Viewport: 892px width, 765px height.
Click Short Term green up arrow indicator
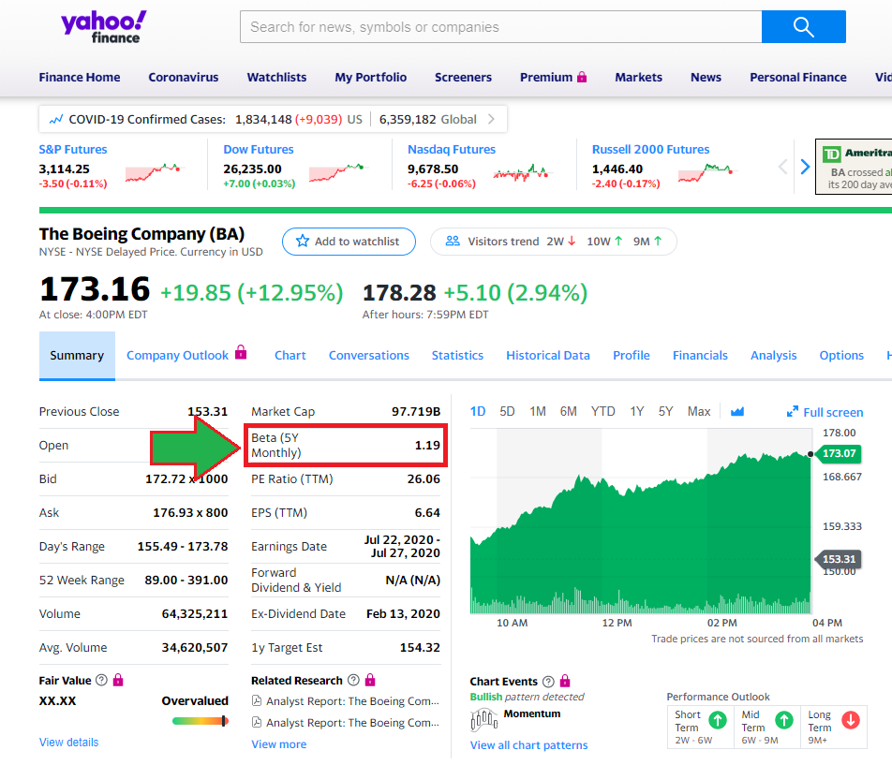(x=718, y=720)
